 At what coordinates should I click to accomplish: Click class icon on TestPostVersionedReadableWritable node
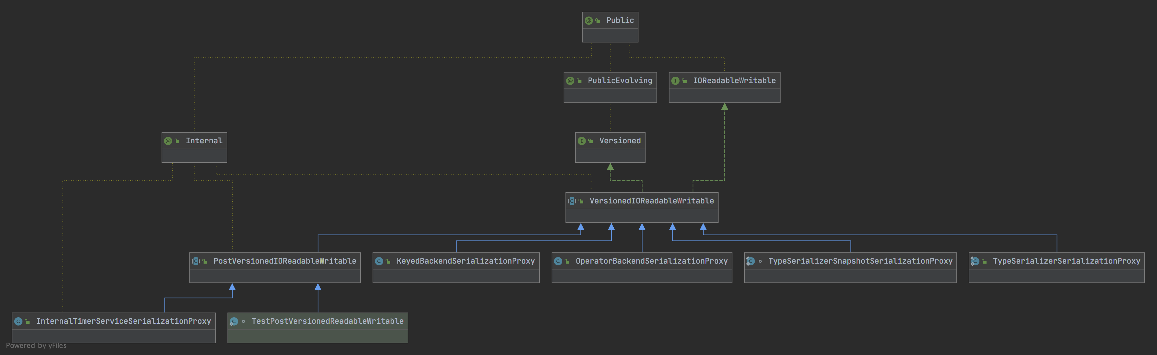tap(234, 321)
